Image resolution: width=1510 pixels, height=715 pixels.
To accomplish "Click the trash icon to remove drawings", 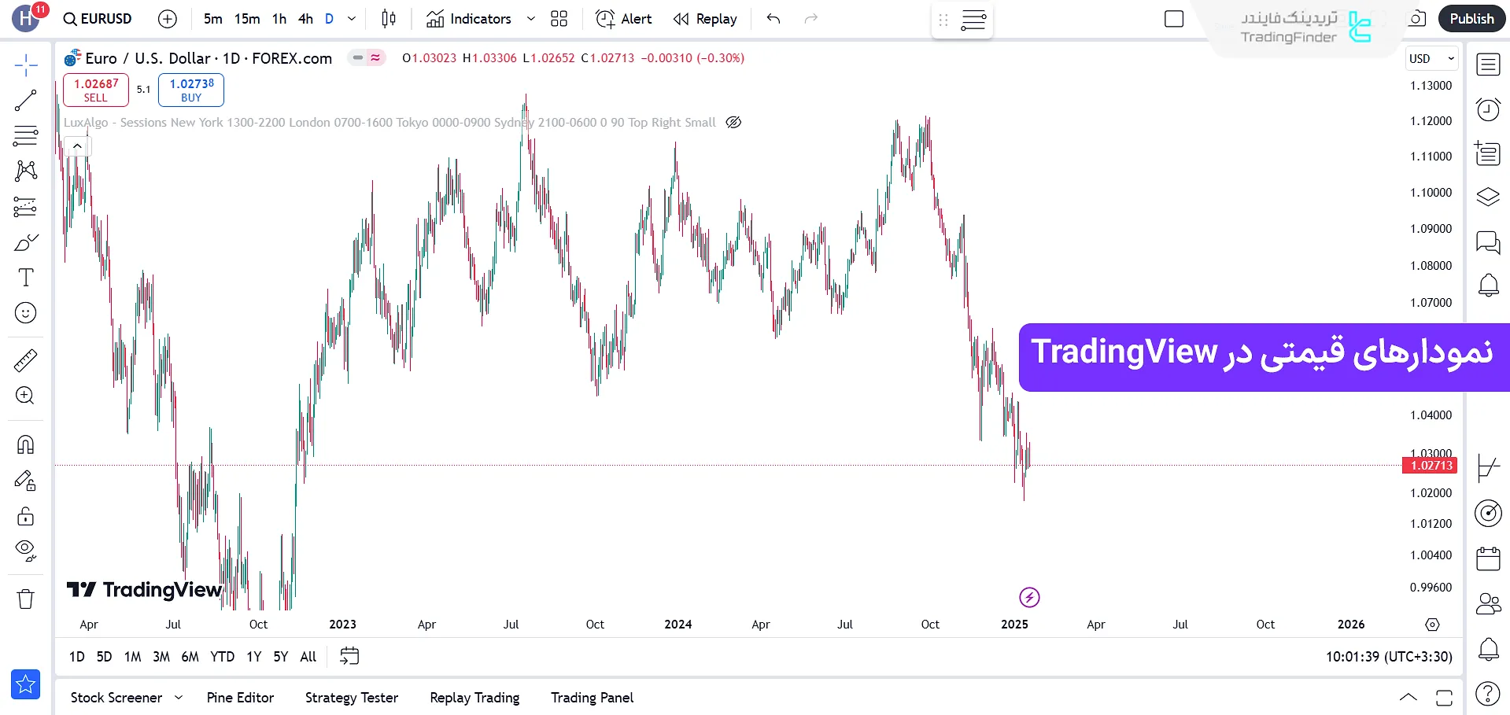I will (x=25, y=599).
